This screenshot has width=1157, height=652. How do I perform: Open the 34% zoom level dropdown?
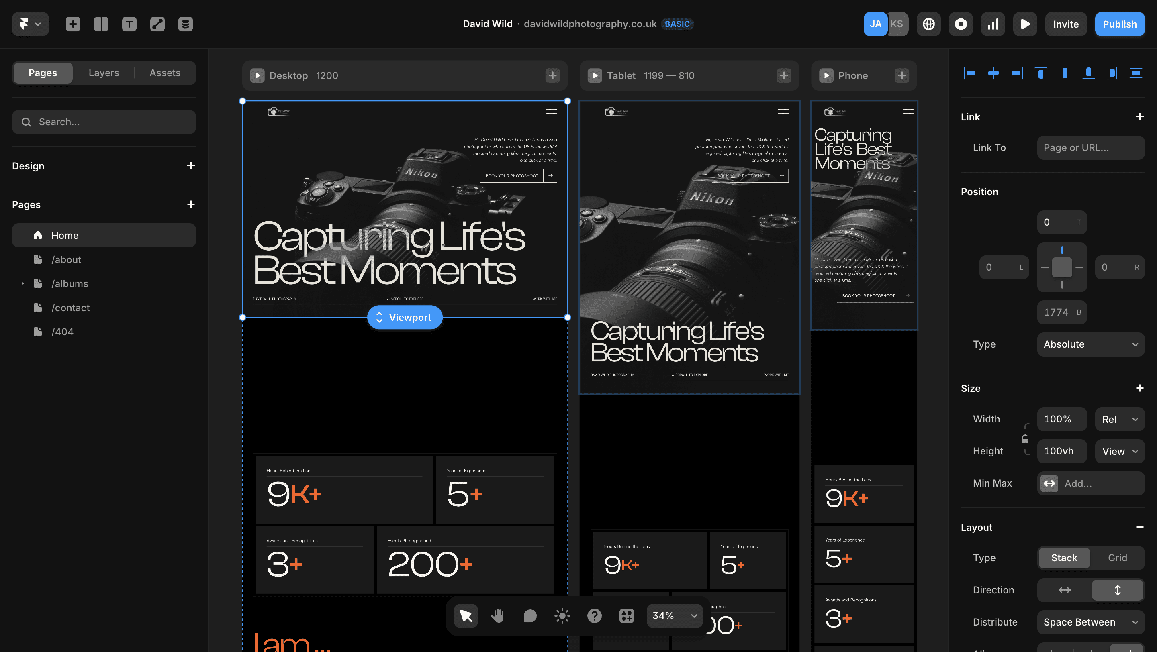point(674,615)
